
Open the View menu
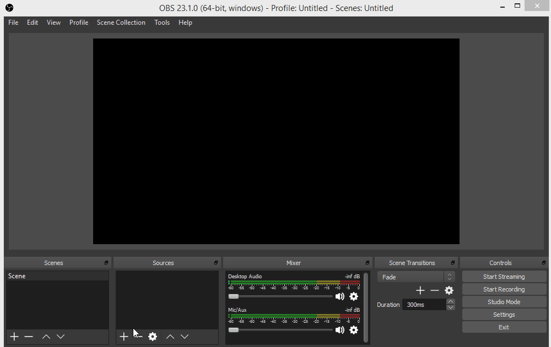[x=54, y=23]
